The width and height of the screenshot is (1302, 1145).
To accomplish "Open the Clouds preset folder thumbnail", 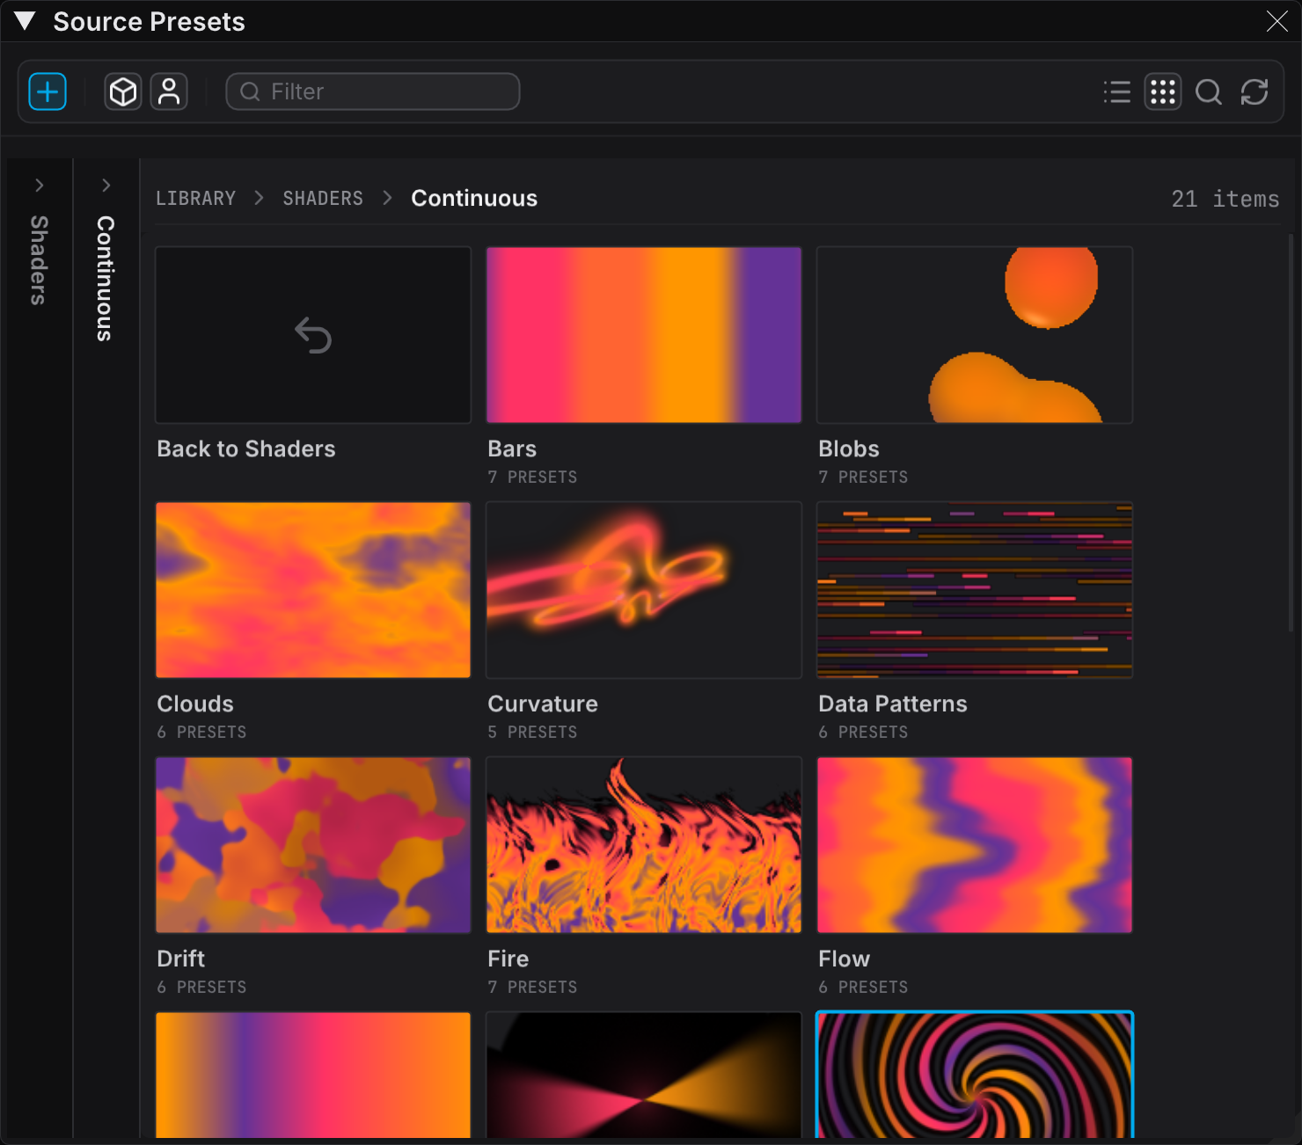I will point(313,590).
